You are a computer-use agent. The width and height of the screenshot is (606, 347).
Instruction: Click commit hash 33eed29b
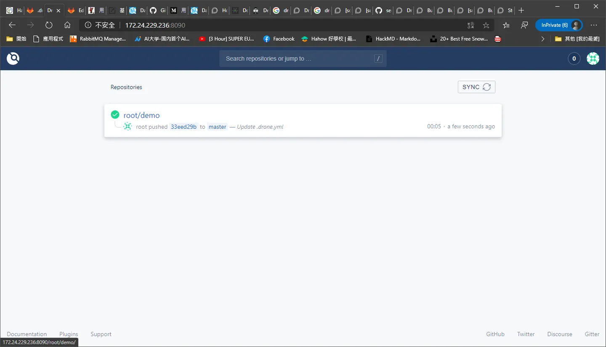(184, 127)
